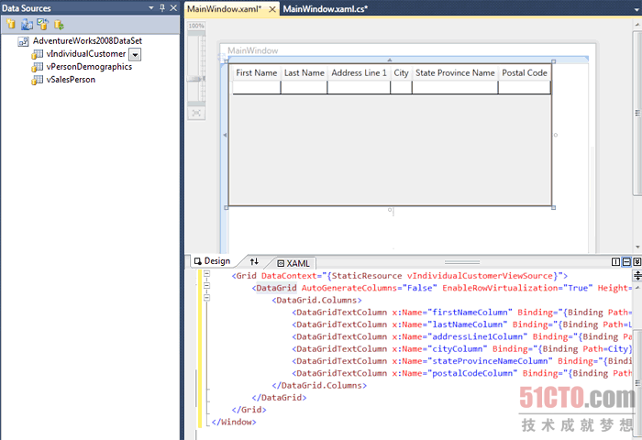
Task: Click vIndividualCustomer table icon
Action: click(x=37, y=54)
